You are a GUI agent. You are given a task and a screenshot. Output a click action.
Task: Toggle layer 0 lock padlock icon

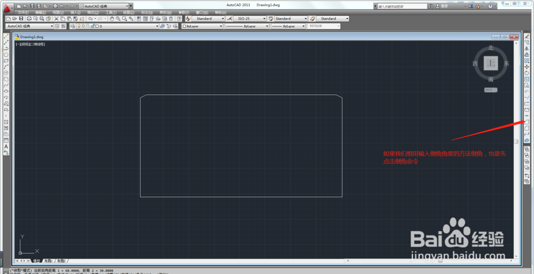click(92, 26)
